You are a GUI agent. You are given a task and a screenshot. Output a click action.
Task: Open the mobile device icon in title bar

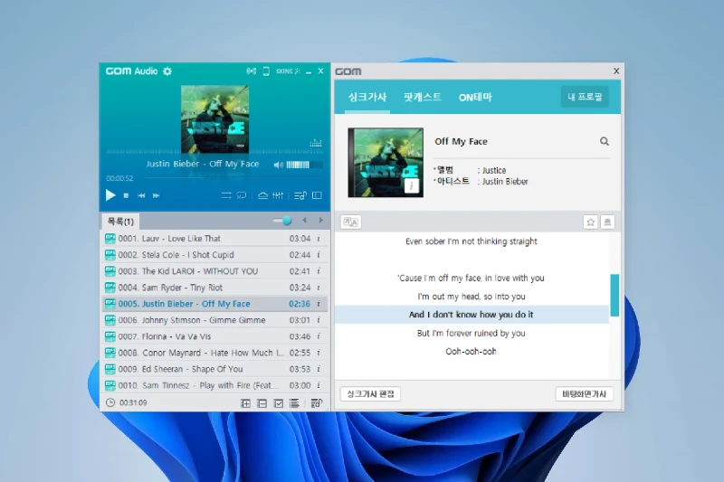click(x=266, y=71)
